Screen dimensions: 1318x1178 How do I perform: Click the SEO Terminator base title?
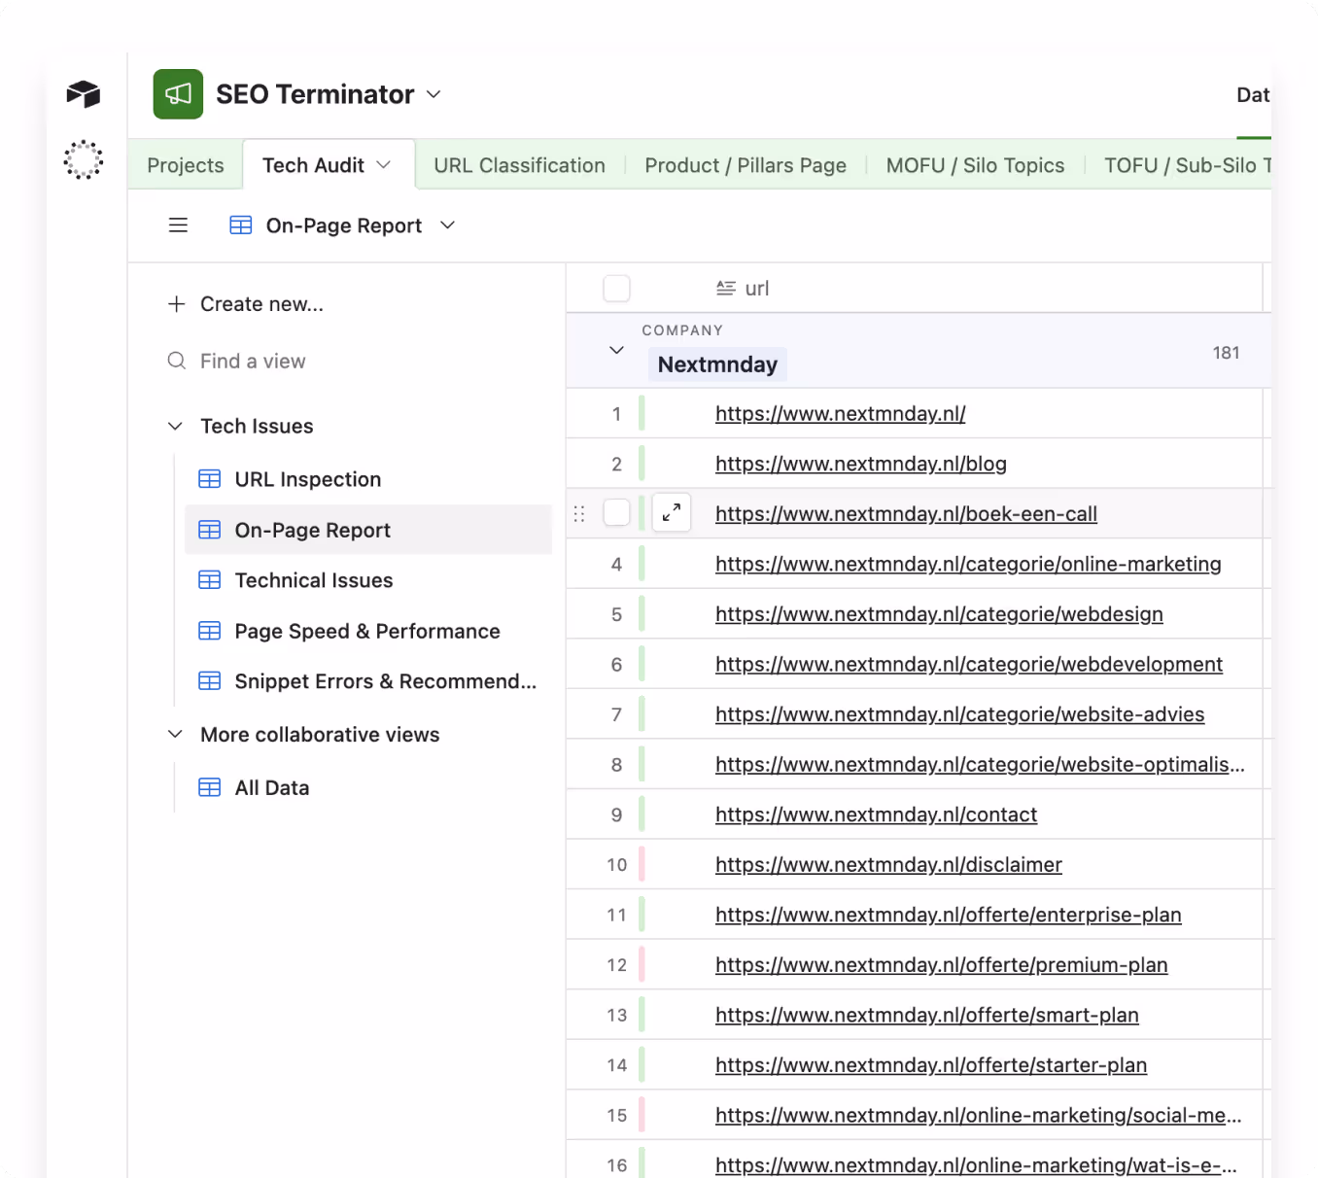click(x=315, y=94)
